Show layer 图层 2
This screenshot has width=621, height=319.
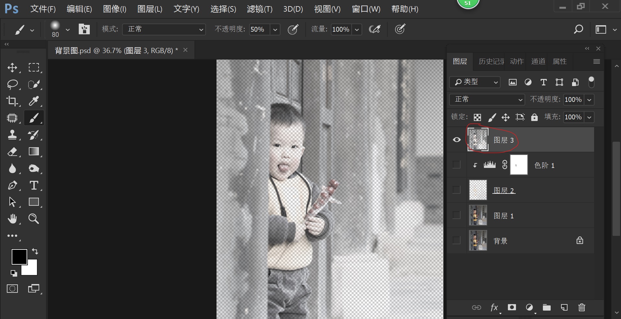click(x=456, y=190)
